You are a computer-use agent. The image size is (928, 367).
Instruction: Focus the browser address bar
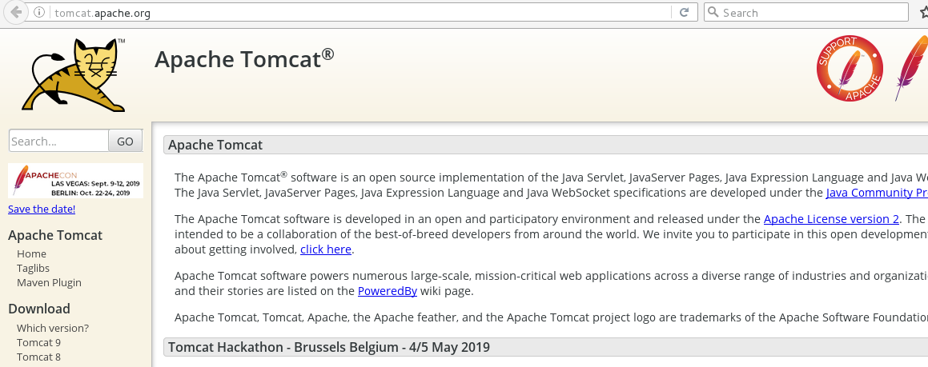tap(361, 13)
